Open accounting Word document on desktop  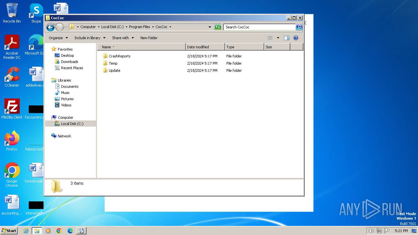pyautogui.click(x=12, y=205)
